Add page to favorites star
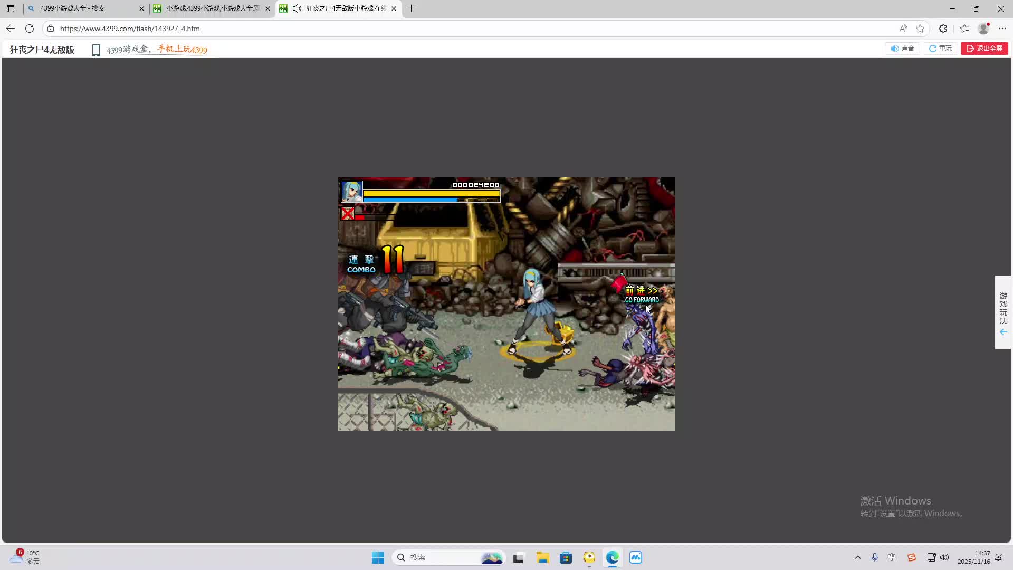Image resolution: width=1013 pixels, height=570 pixels. tap(920, 28)
